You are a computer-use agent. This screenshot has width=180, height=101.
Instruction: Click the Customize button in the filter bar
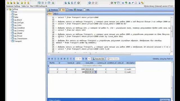tap(165, 100)
